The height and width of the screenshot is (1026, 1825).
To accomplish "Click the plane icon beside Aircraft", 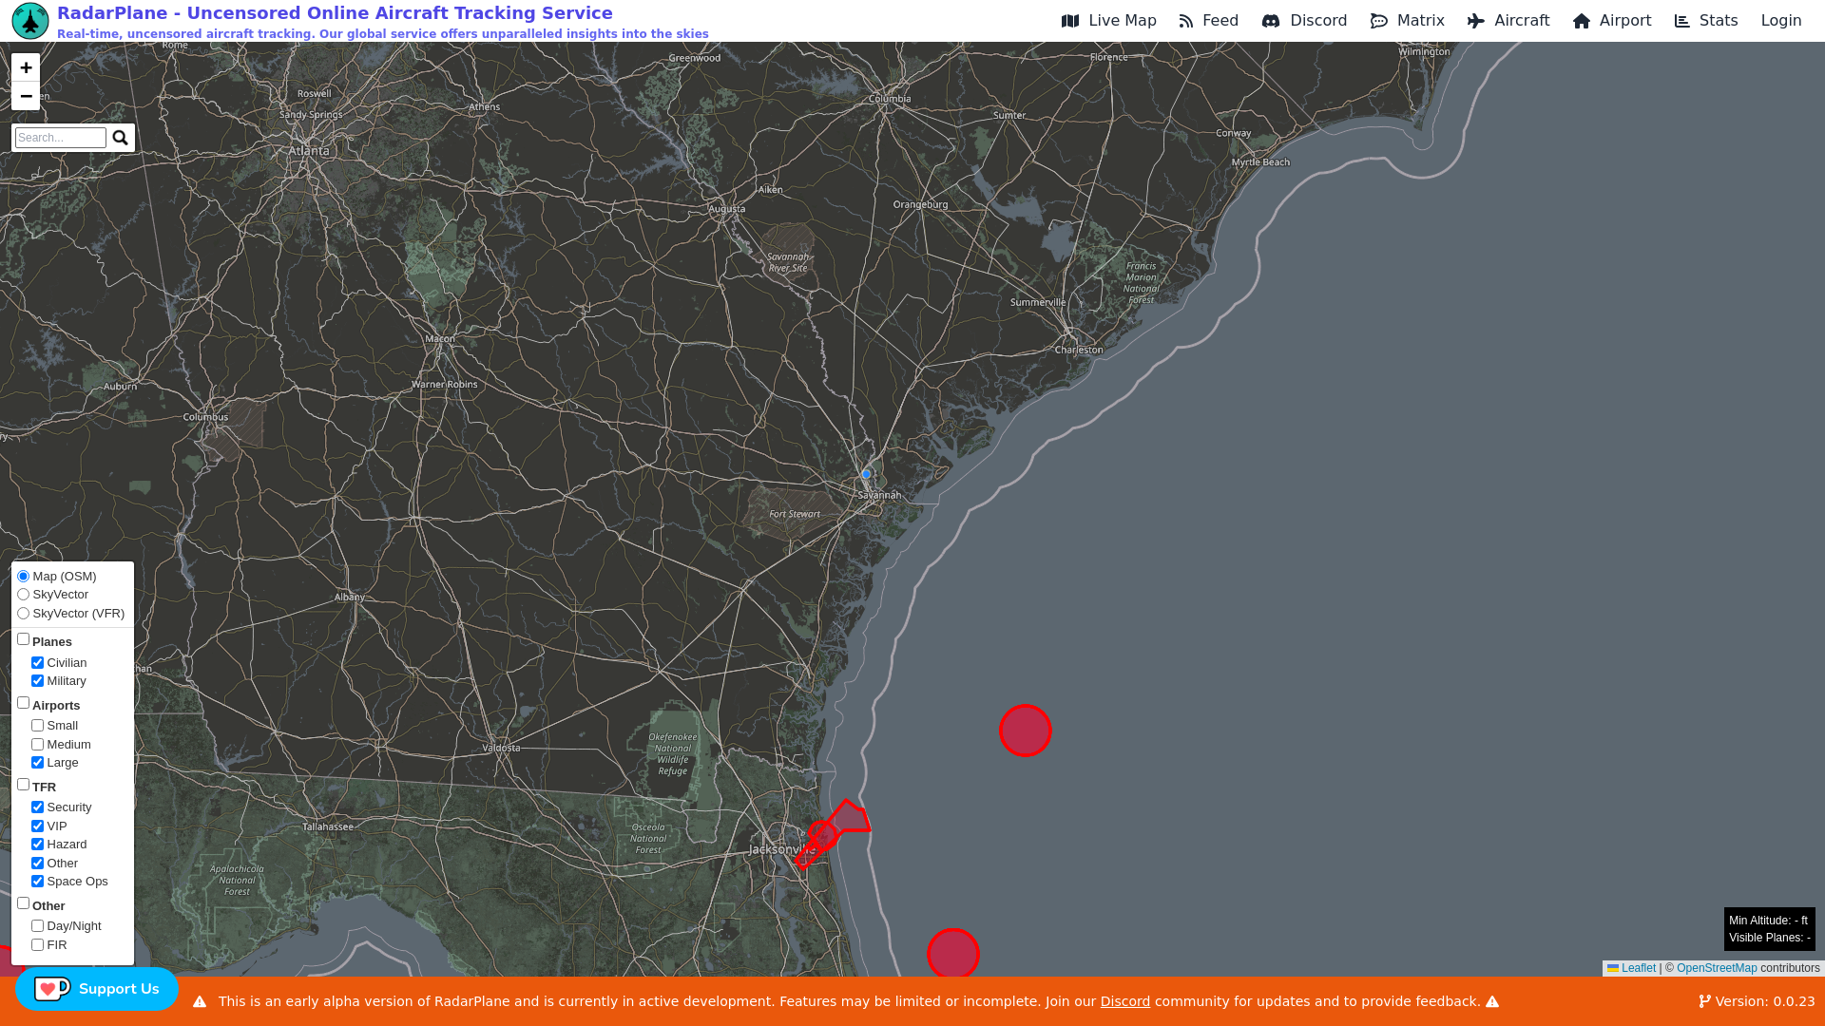I will [1476, 21].
